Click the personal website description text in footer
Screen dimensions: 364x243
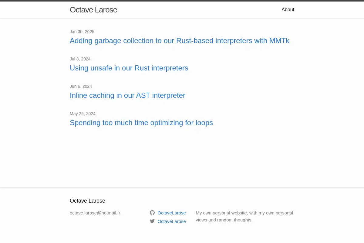tap(244, 216)
